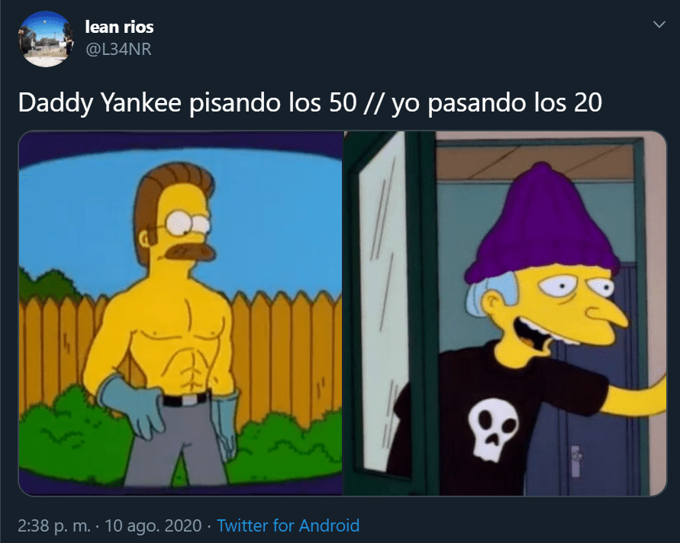Visit the @L34NR handle link

click(x=118, y=50)
